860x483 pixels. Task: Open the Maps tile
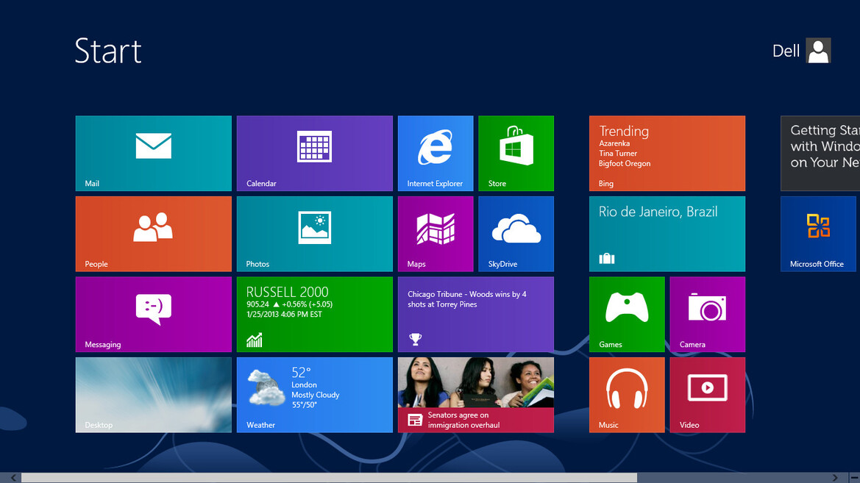[436, 234]
